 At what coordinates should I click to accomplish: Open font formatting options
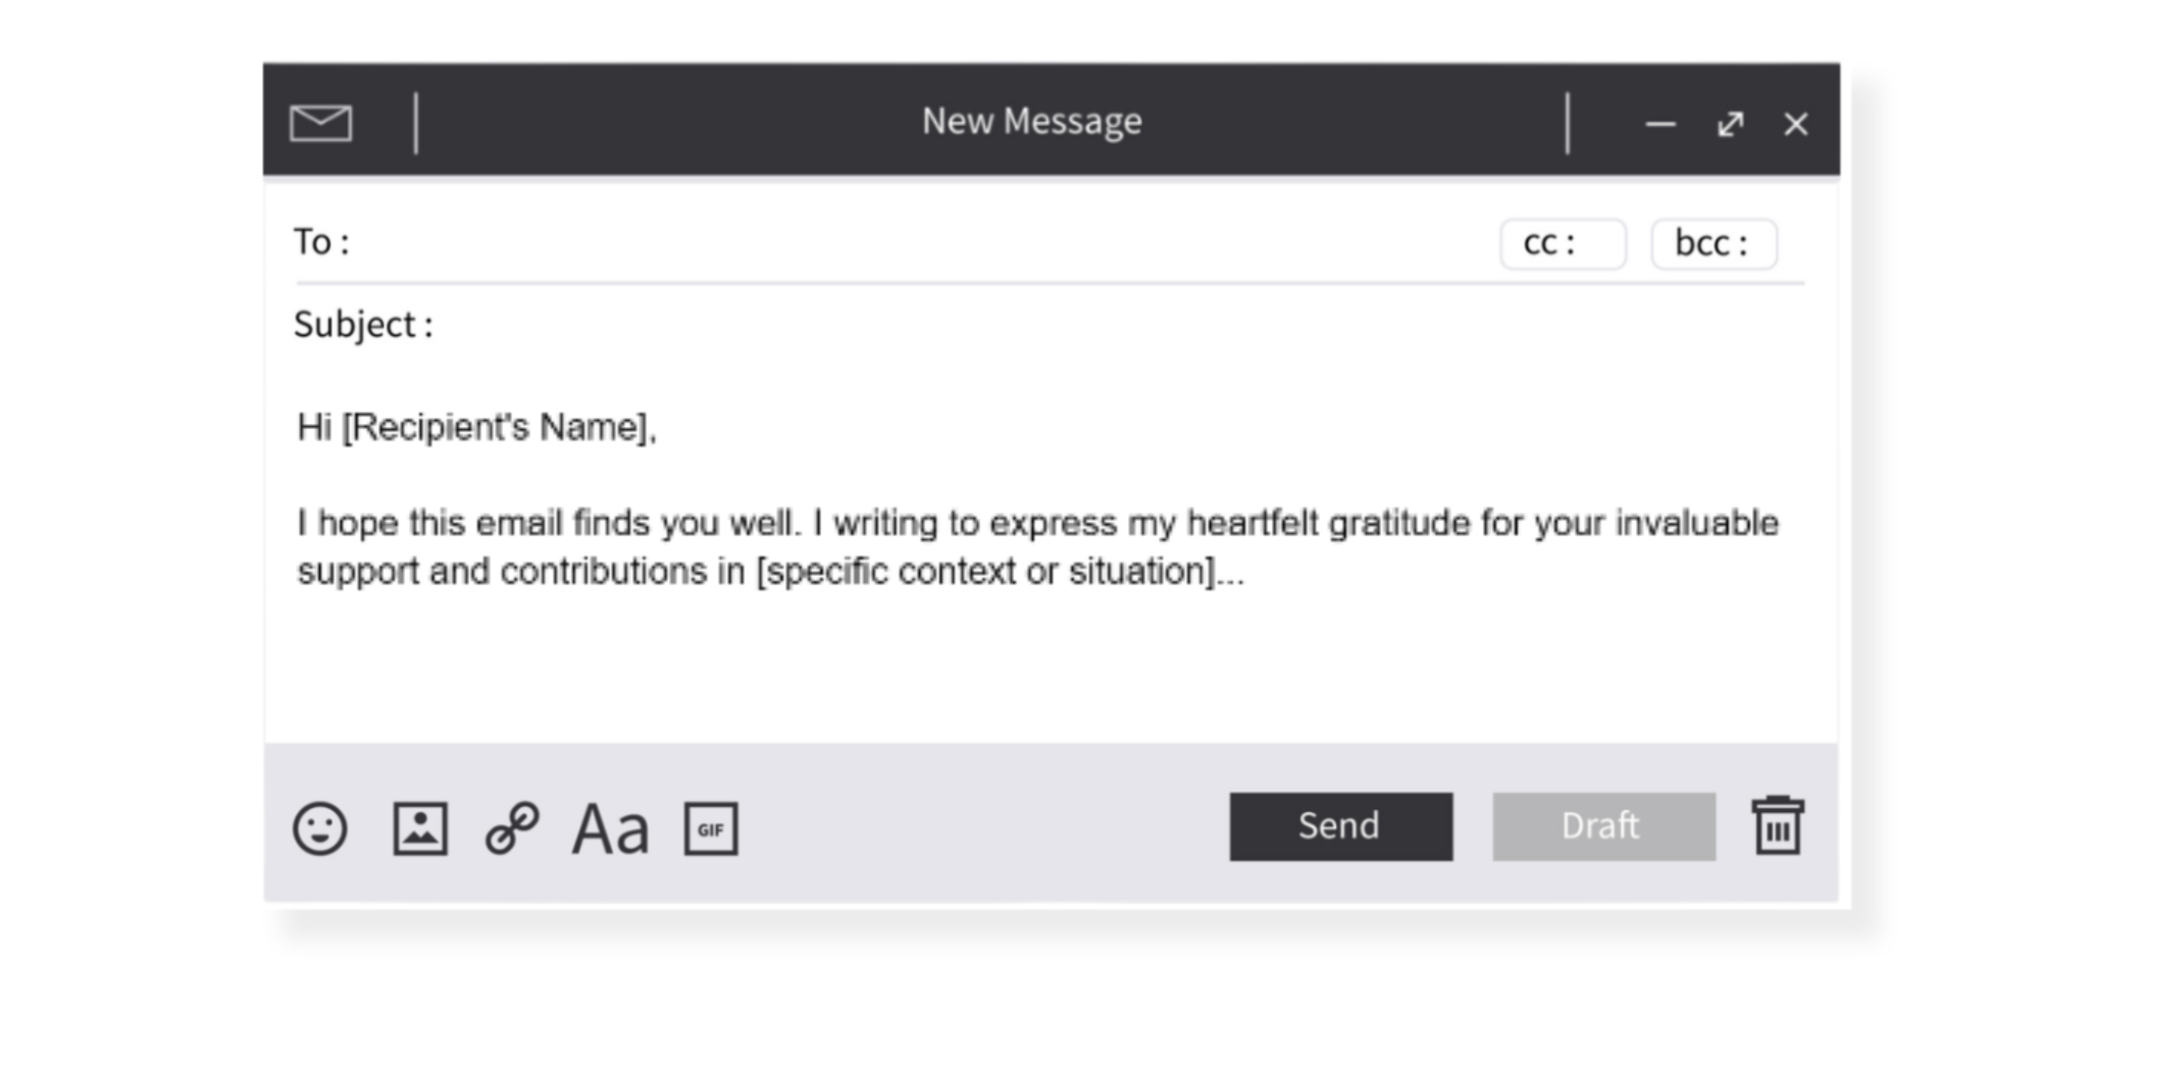(612, 830)
